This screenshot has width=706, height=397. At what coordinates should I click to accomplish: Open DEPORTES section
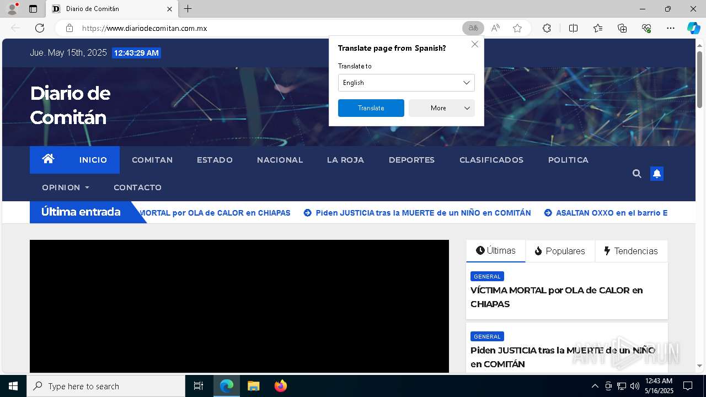tap(411, 160)
